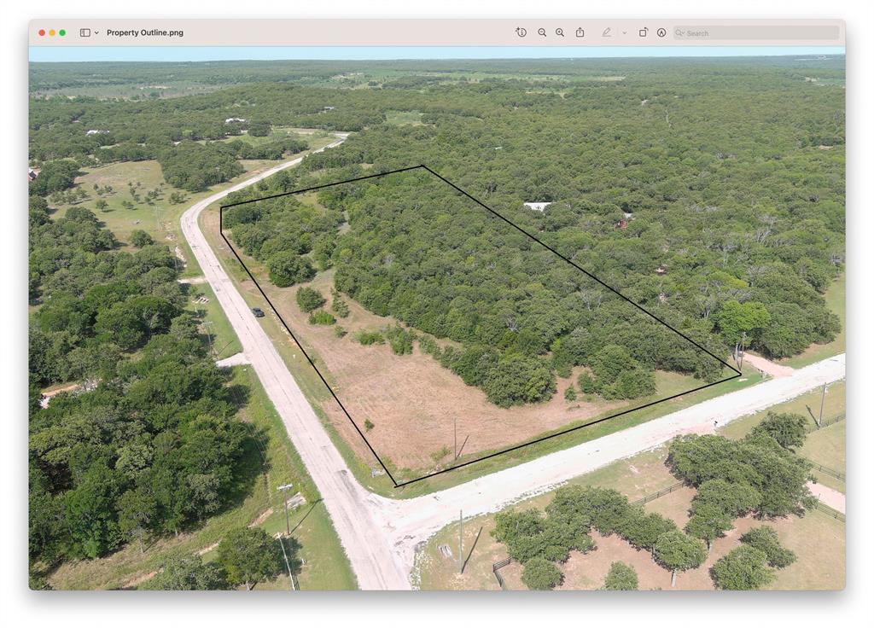This screenshot has width=874, height=628.
Task: Click the white building roof among trees
Action: tap(537, 206)
